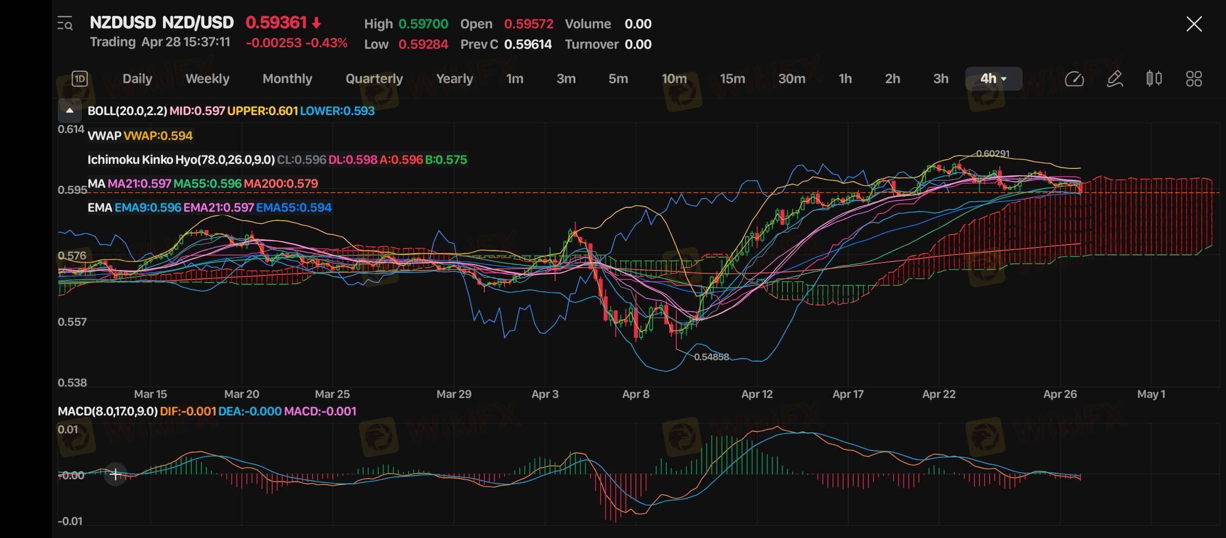Collapse the indicator legend arrow
The height and width of the screenshot is (538, 1226).
coord(70,111)
